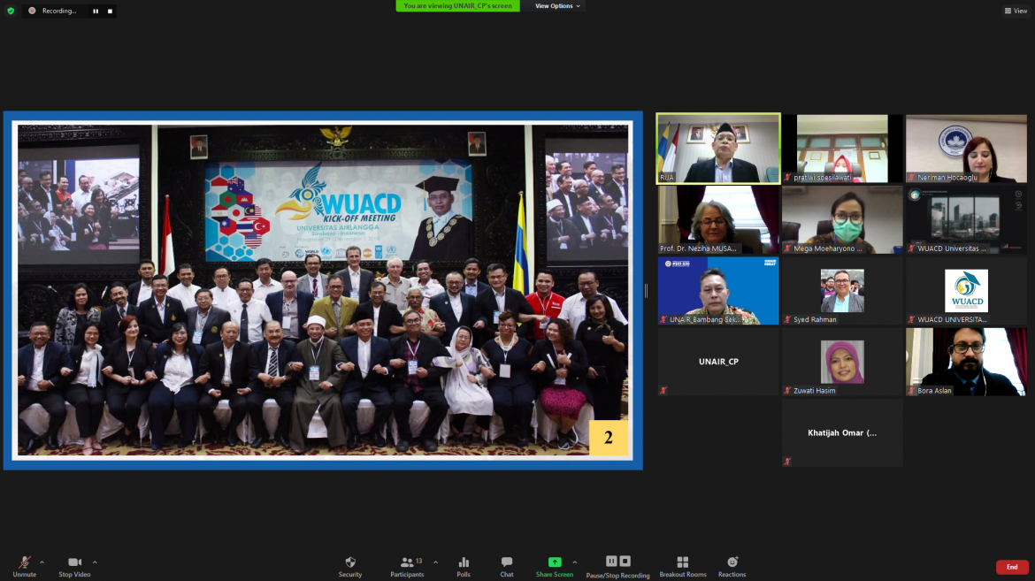
Task: Click the muted mic icon on Neriman Hocaoglu
Action: coord(911,178)
